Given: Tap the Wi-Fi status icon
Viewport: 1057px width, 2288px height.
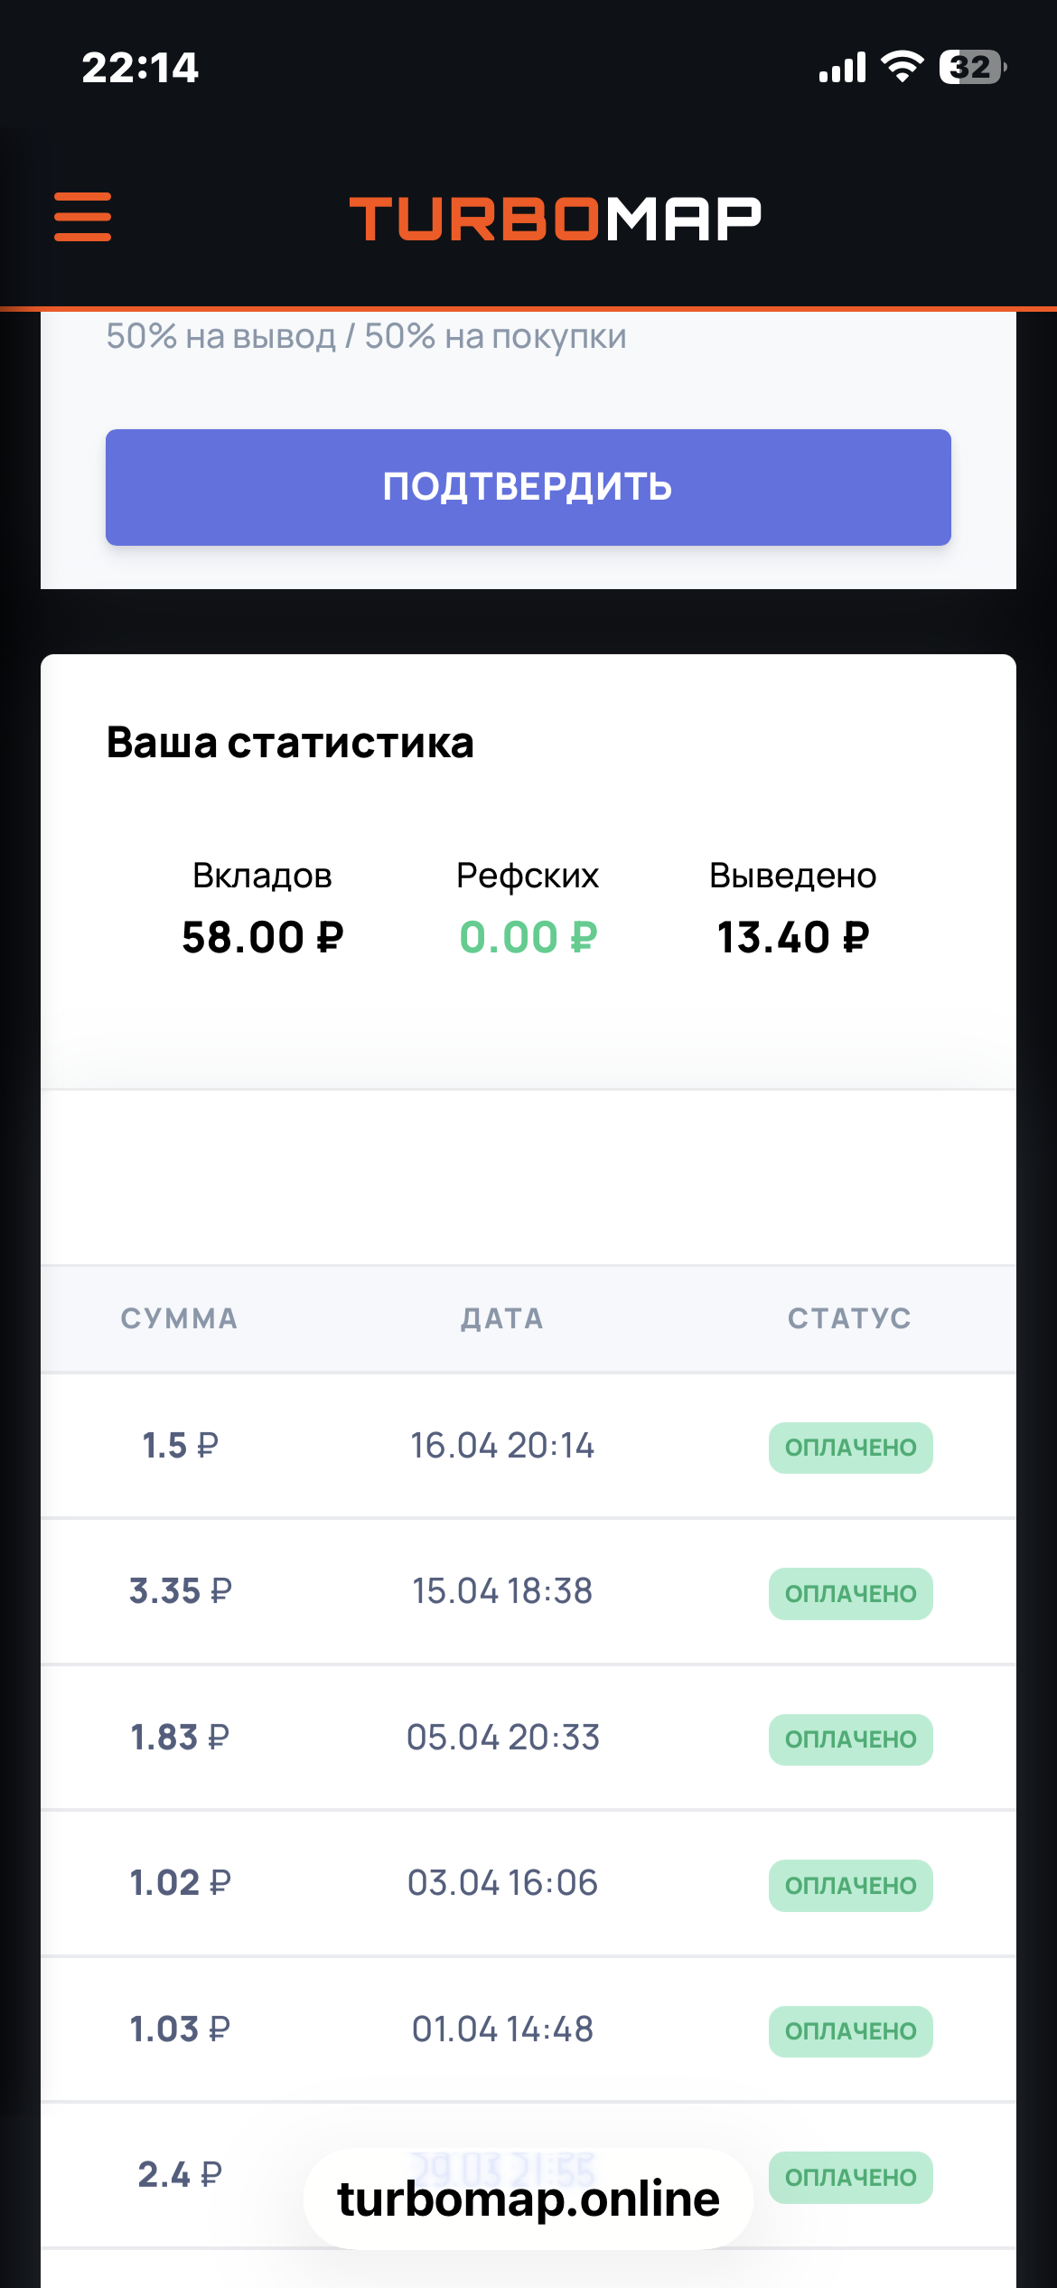Looking at the screenshot, I should [x=902, y=67].
